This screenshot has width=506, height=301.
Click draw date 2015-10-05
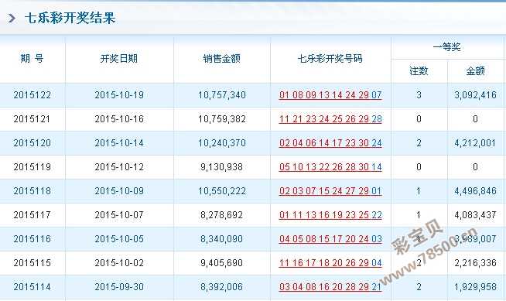(x=119, y=239)
